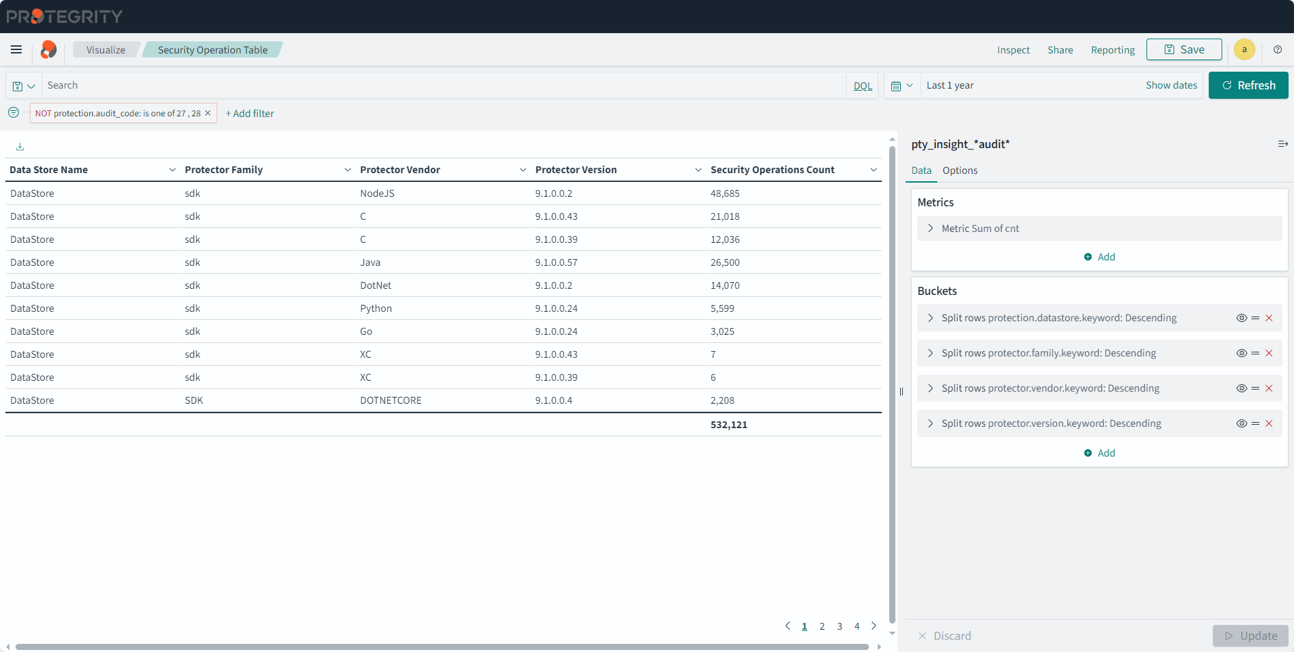
Task: Go to table page 4
Action: click(x=857, y=626)
